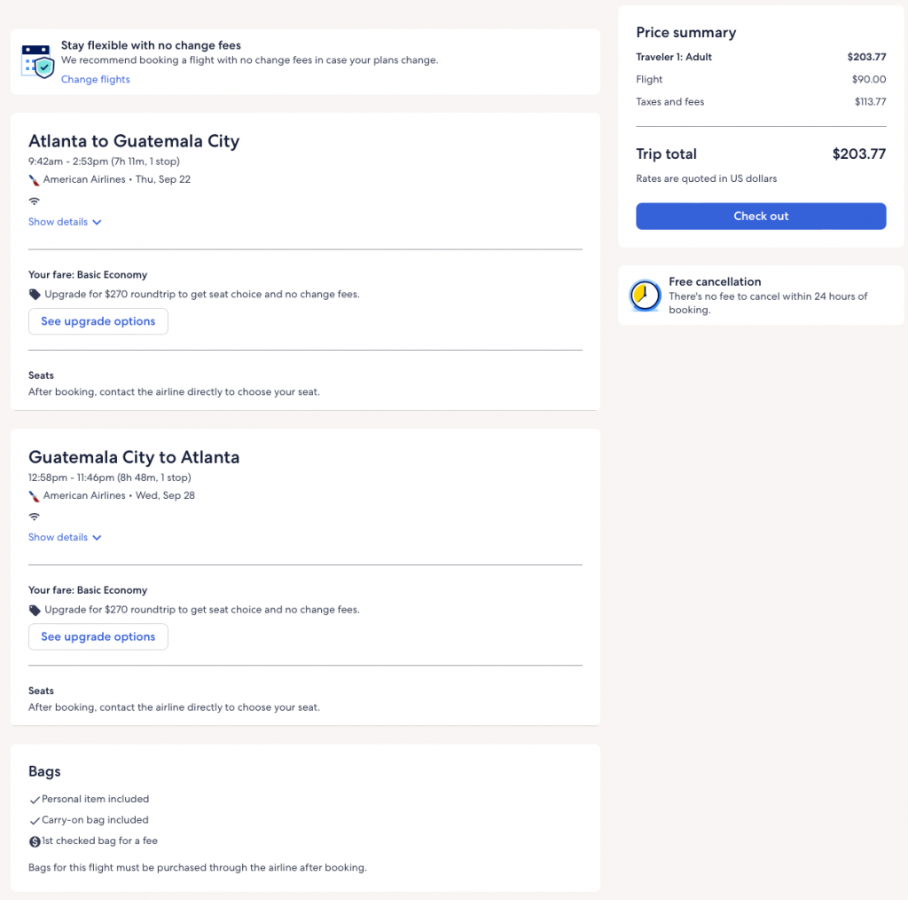Expand Show details for Guatemala City to Atlanta

pyautogui.click(x=65, y=537)
